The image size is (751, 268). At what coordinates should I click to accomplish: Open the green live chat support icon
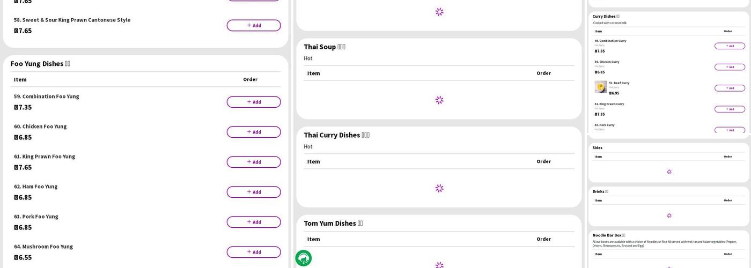tap(304, 258)
